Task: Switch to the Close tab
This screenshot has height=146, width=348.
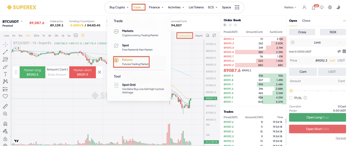Action: [x=306, y=21]
